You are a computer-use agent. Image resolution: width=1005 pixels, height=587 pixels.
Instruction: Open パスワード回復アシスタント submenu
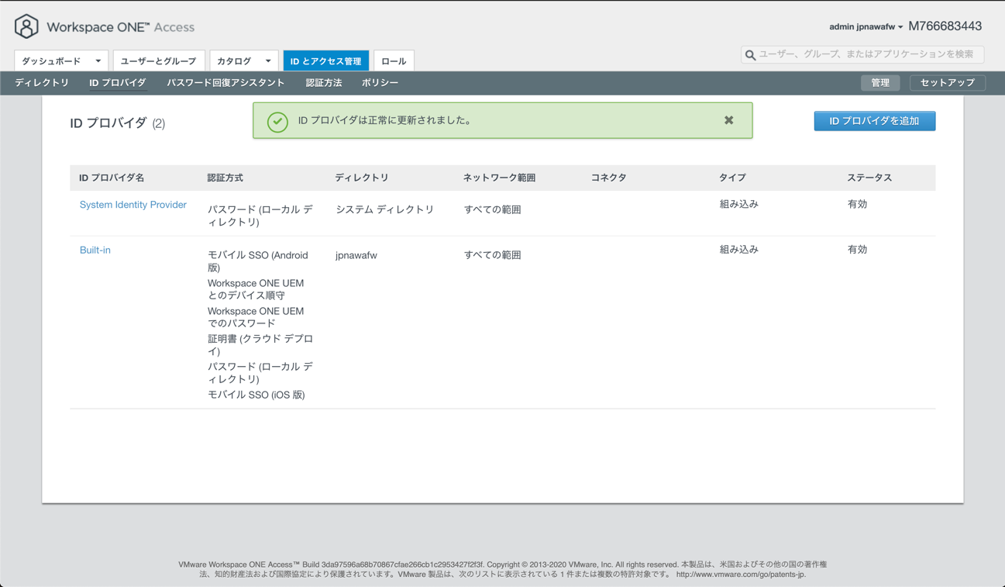point(225,82)
